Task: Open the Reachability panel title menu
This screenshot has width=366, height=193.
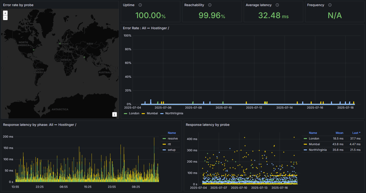Action: [194, 5]
